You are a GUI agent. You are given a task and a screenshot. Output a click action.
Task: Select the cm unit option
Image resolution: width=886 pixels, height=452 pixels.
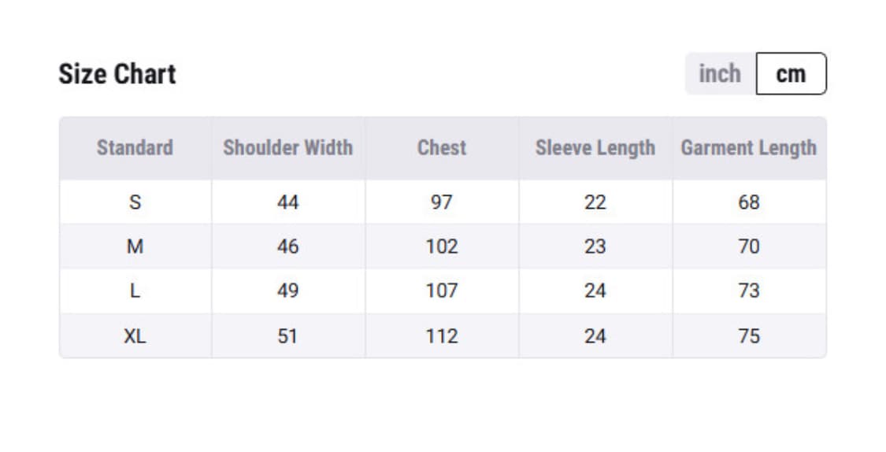tap(791, 74)
